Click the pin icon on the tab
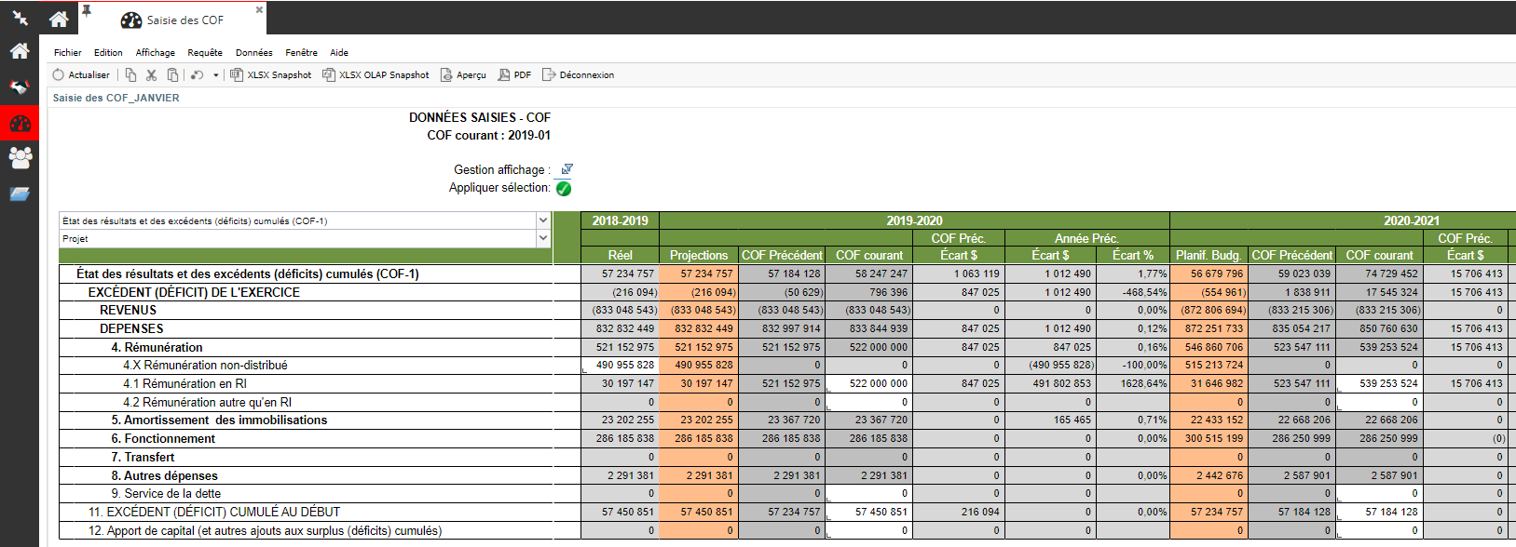The width and height of the screenshot is (1516, 547). tap(87, 10)
